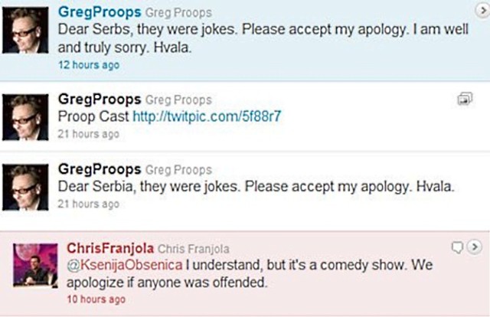The image size is (490, 317).
Task: Open GregProops username on the "Dear Serbs" tweet
Action: coord(99,13)
